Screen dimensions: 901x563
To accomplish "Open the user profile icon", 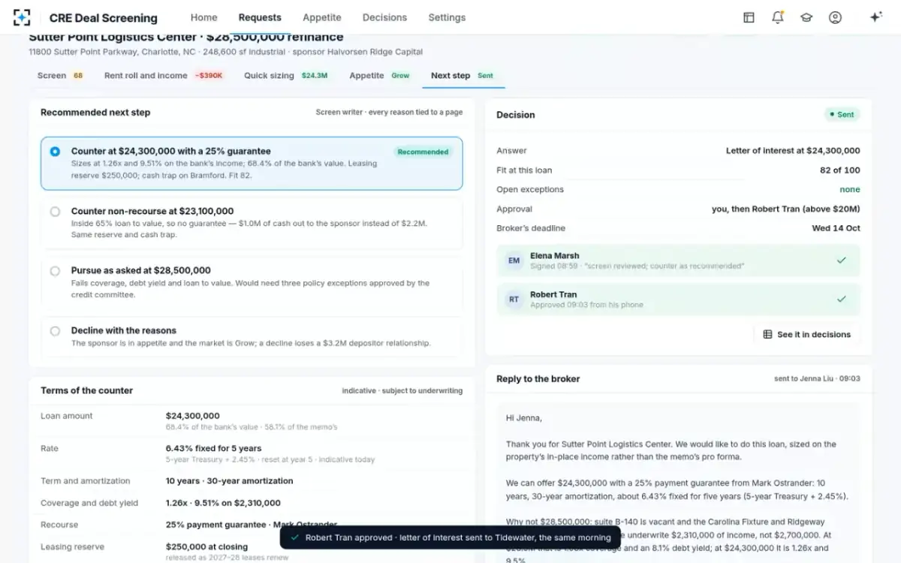I will (835, 17).
